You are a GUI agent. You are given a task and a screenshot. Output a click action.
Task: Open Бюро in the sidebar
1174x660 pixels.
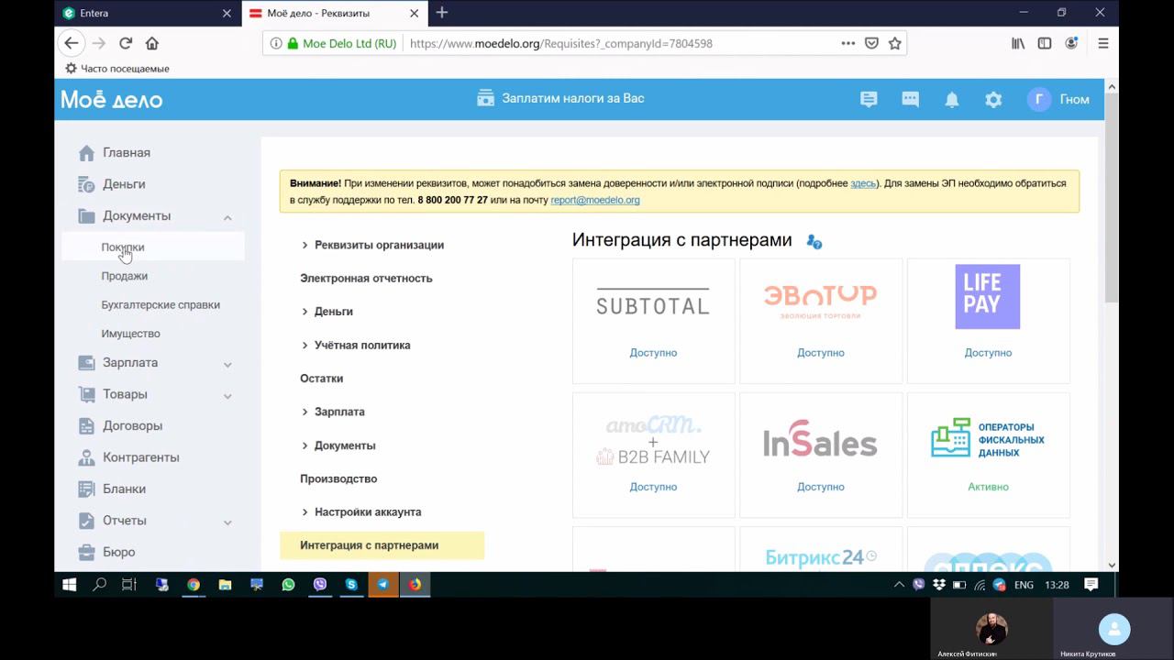pyautogui.click(x=118, y=553)
